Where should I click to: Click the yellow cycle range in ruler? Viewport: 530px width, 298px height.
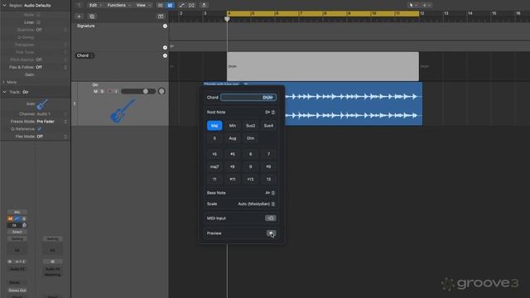click(x=323, y=13)
